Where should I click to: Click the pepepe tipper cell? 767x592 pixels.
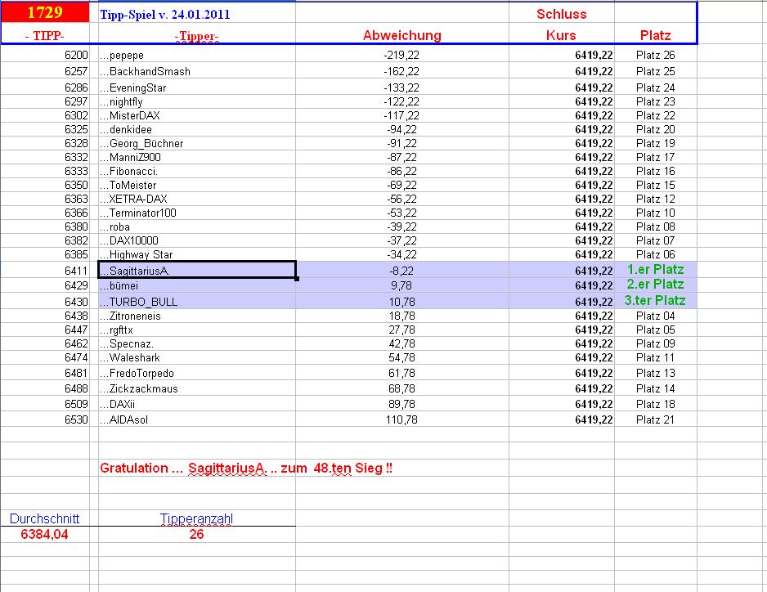[123, 55]
